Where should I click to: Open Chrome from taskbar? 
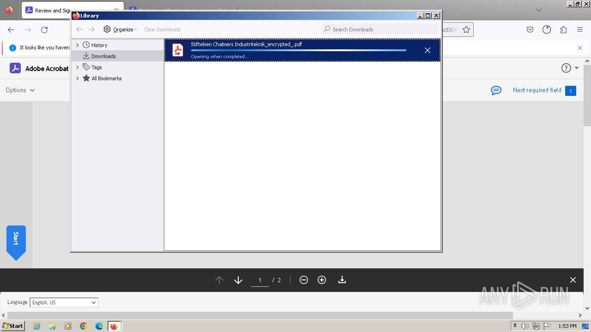[84, 326]
